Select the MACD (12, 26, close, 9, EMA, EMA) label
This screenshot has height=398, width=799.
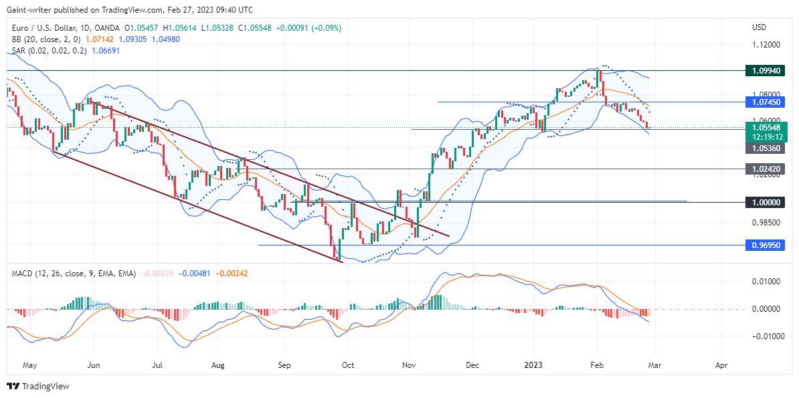pyautogui.click(x=74, y=274)
